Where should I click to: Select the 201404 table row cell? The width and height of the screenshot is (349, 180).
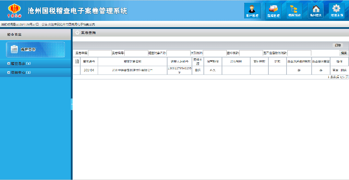pos(89,70)
